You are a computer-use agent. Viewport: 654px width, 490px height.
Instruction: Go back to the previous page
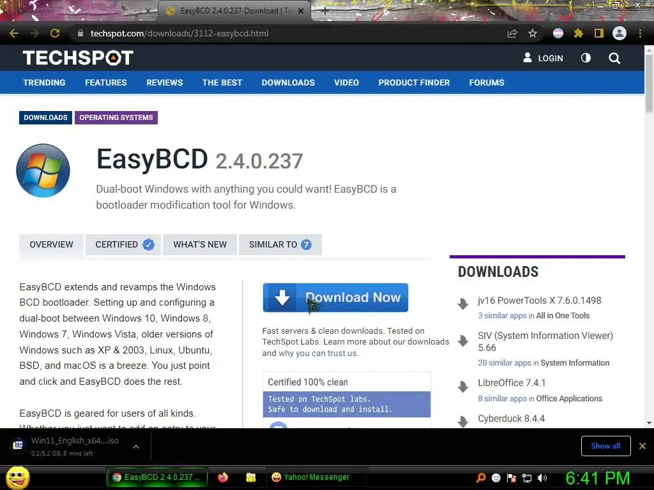(x=14, y=33)
